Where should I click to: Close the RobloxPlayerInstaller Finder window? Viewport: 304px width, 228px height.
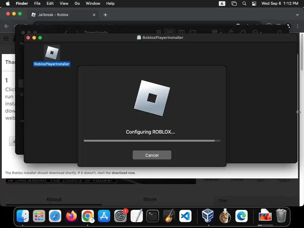28,38
